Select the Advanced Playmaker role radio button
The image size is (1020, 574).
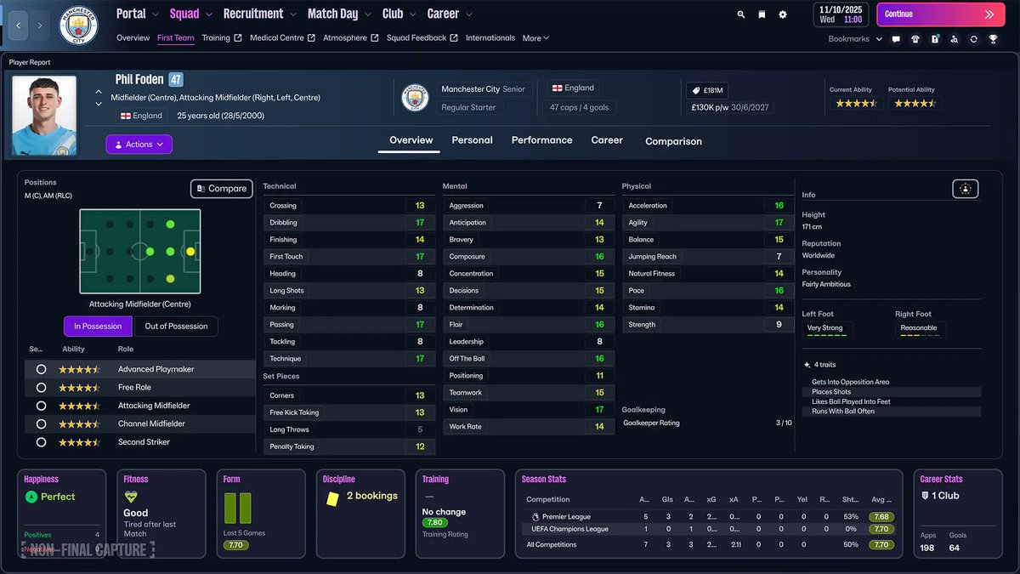(41, 370)
